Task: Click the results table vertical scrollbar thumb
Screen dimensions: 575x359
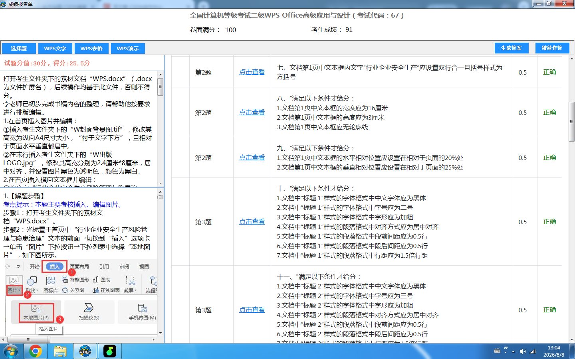Action: pyautogui.click(x=571, y=122)
